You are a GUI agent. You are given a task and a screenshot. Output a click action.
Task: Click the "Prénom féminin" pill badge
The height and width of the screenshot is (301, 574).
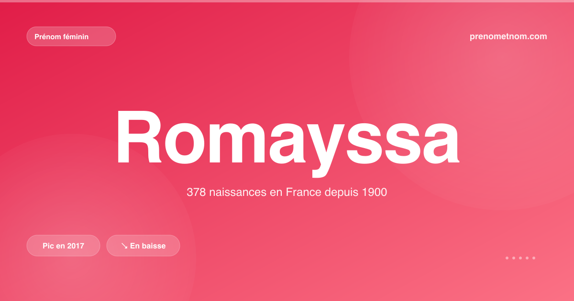tap(71, 36)
